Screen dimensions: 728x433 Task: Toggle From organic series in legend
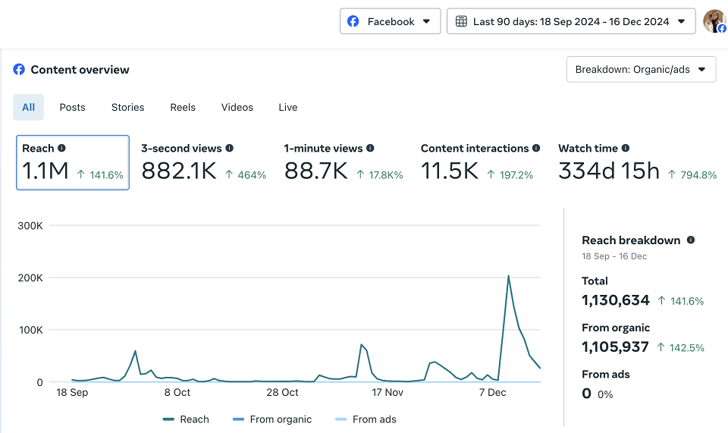(272, 419)
